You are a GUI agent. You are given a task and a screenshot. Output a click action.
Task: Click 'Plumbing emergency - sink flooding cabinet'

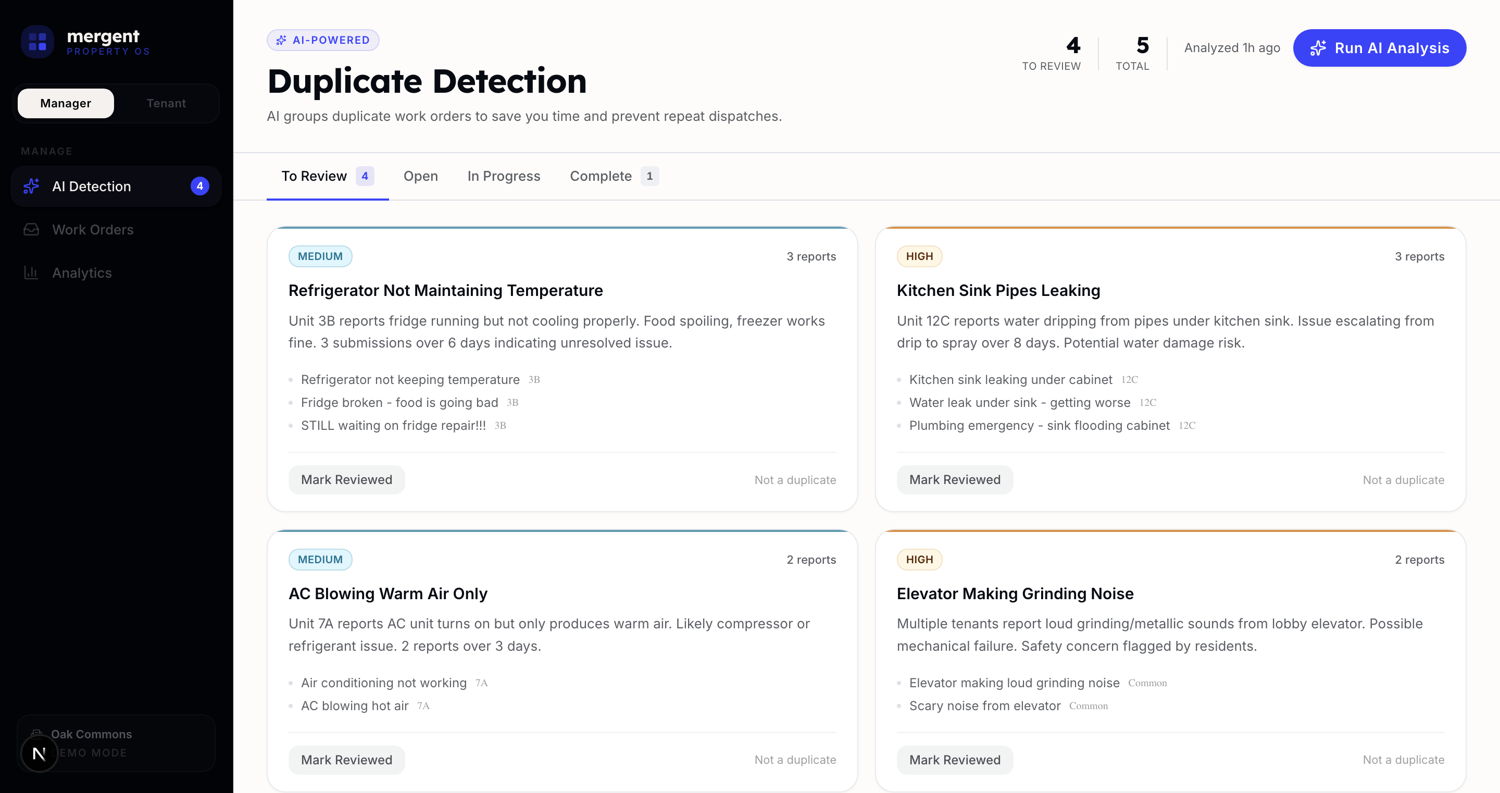tap(1040, 425)
